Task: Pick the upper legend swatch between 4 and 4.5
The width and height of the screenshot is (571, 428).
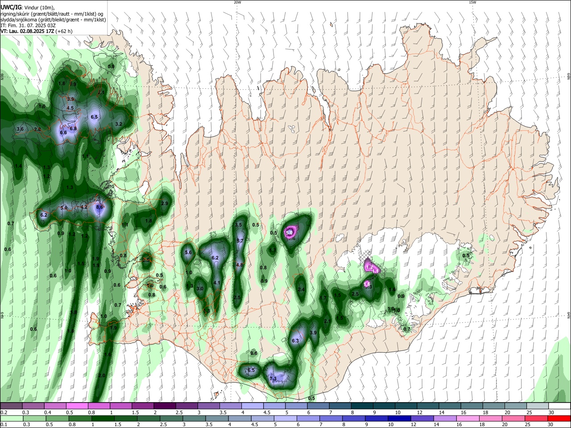Action: (252, 406)
